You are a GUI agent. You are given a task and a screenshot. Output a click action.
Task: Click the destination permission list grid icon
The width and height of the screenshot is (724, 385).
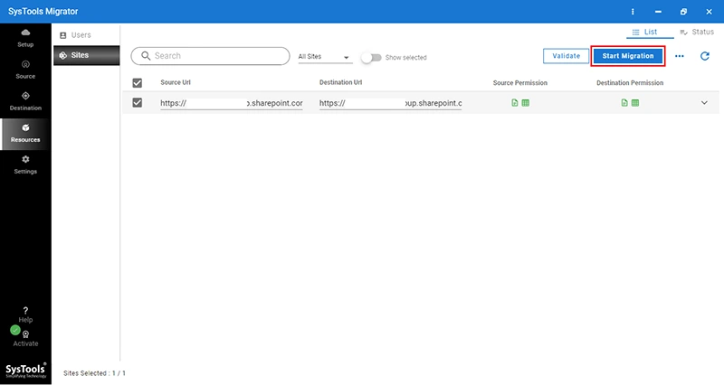(635, 103)
